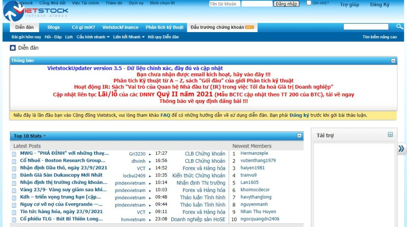Open Cổng Nhà đất top menu link
Screen dimensions: 407x227
click(x=52, y=3)
